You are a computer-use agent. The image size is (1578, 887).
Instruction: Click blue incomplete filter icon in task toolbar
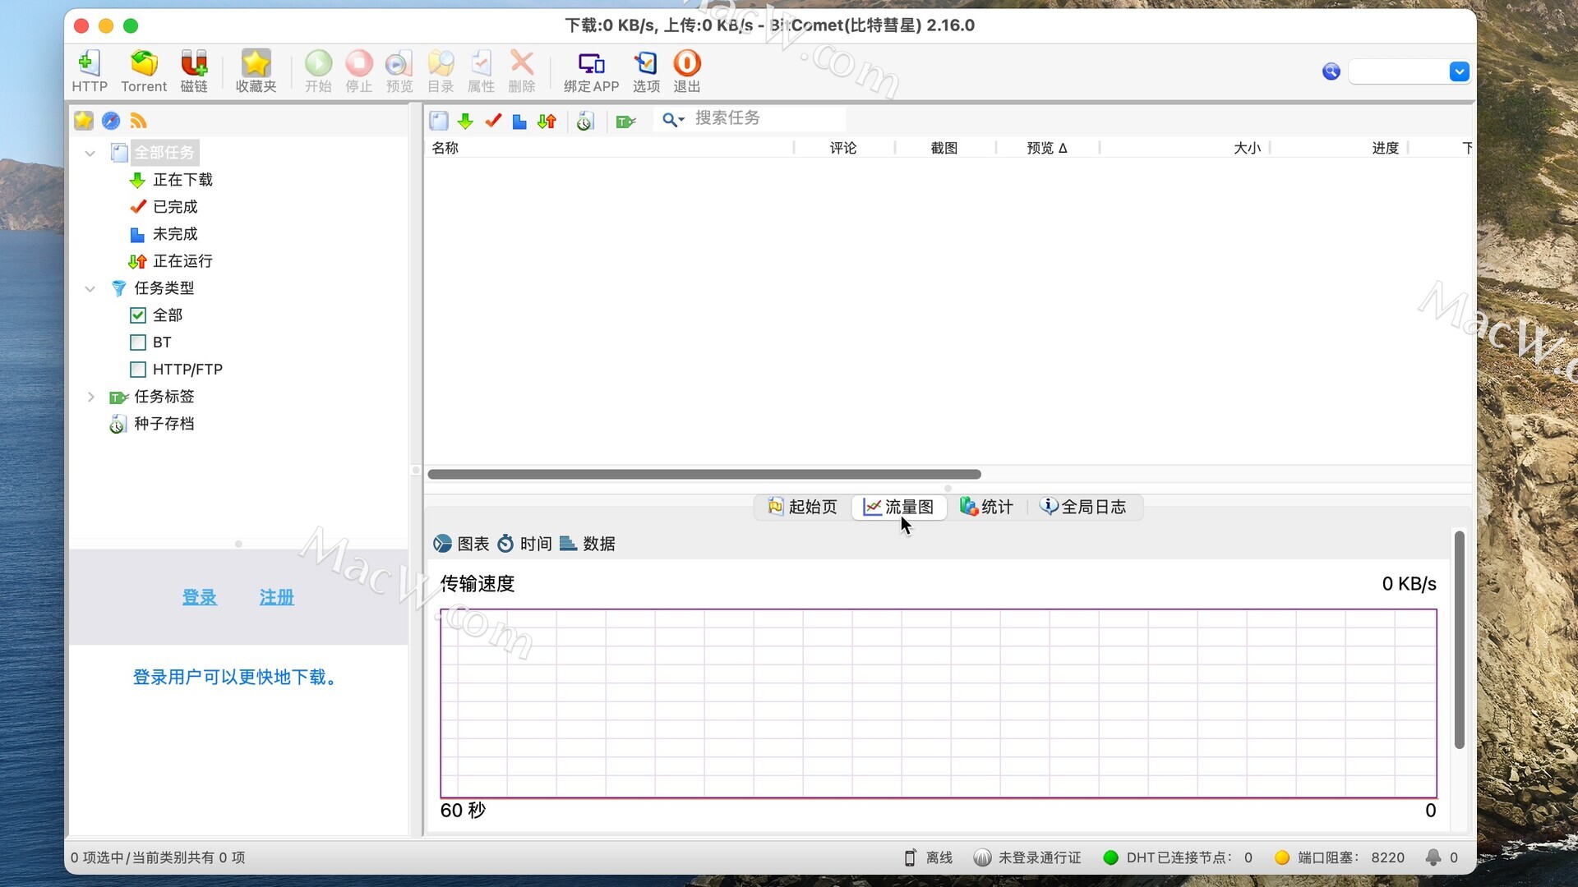point(519,122)
